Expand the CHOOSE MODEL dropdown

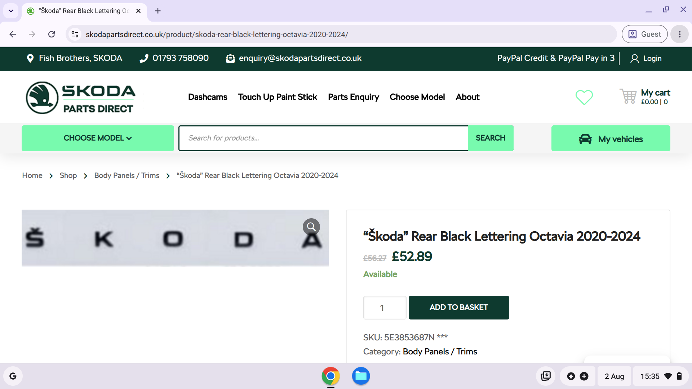[x=98, y=138]
